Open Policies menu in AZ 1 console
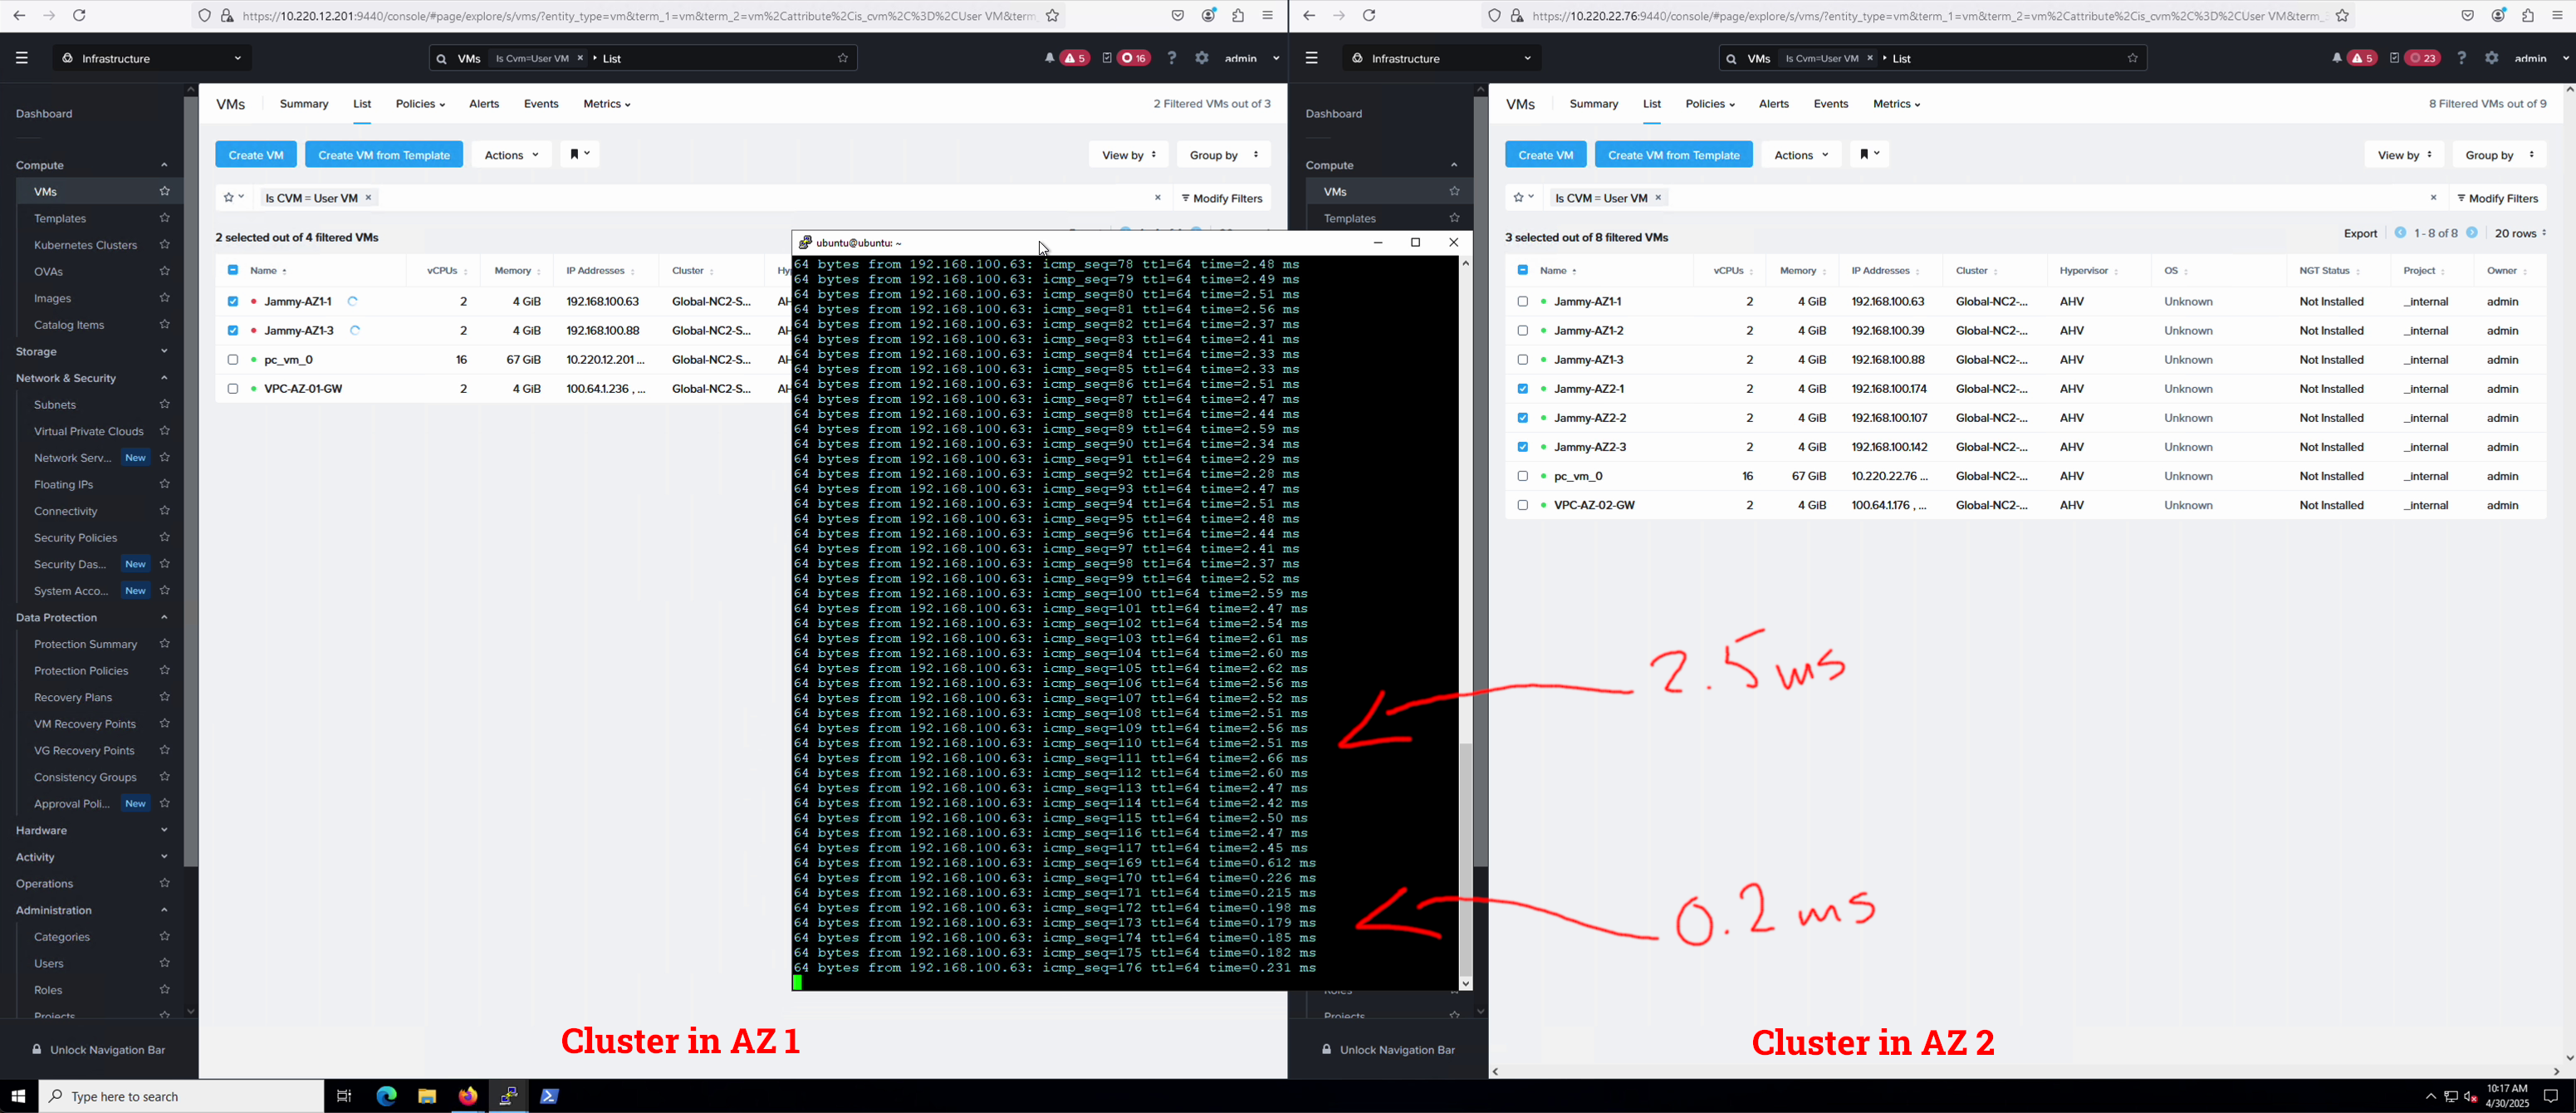 tap(420, 104)
